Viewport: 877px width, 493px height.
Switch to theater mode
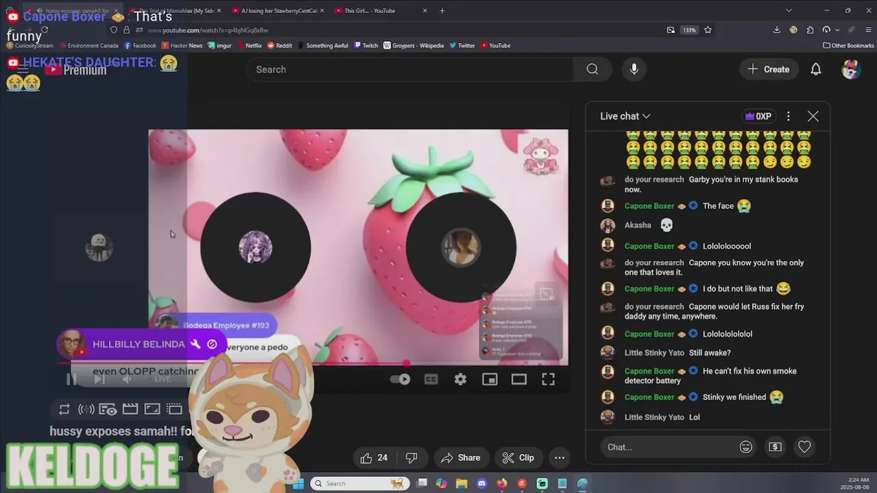[518, 379]
